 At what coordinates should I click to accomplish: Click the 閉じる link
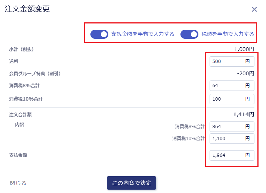click(x=18, y=183)
